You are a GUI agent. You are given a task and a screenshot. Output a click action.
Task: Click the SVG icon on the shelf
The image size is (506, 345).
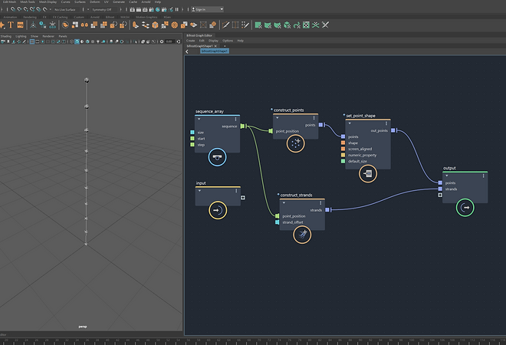click(20, 25)
